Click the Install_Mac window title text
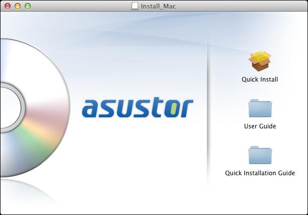Screen dimensions: 308x215 tap(158, 6)
